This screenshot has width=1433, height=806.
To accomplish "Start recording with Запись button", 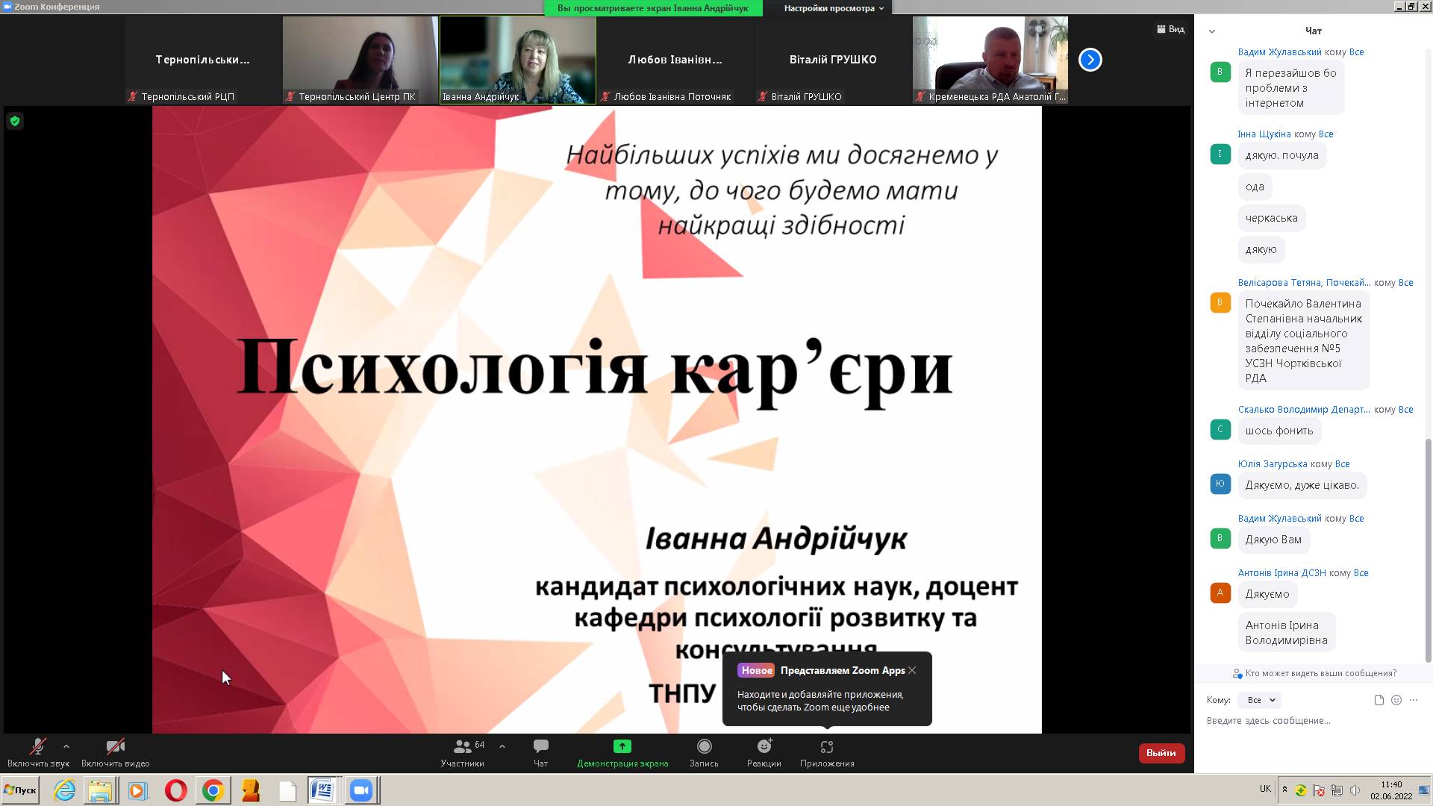I will pyautogui.click(x=704, y=752).
